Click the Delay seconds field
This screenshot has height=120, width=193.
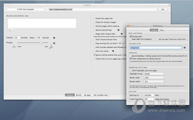[x=39, y=38]
